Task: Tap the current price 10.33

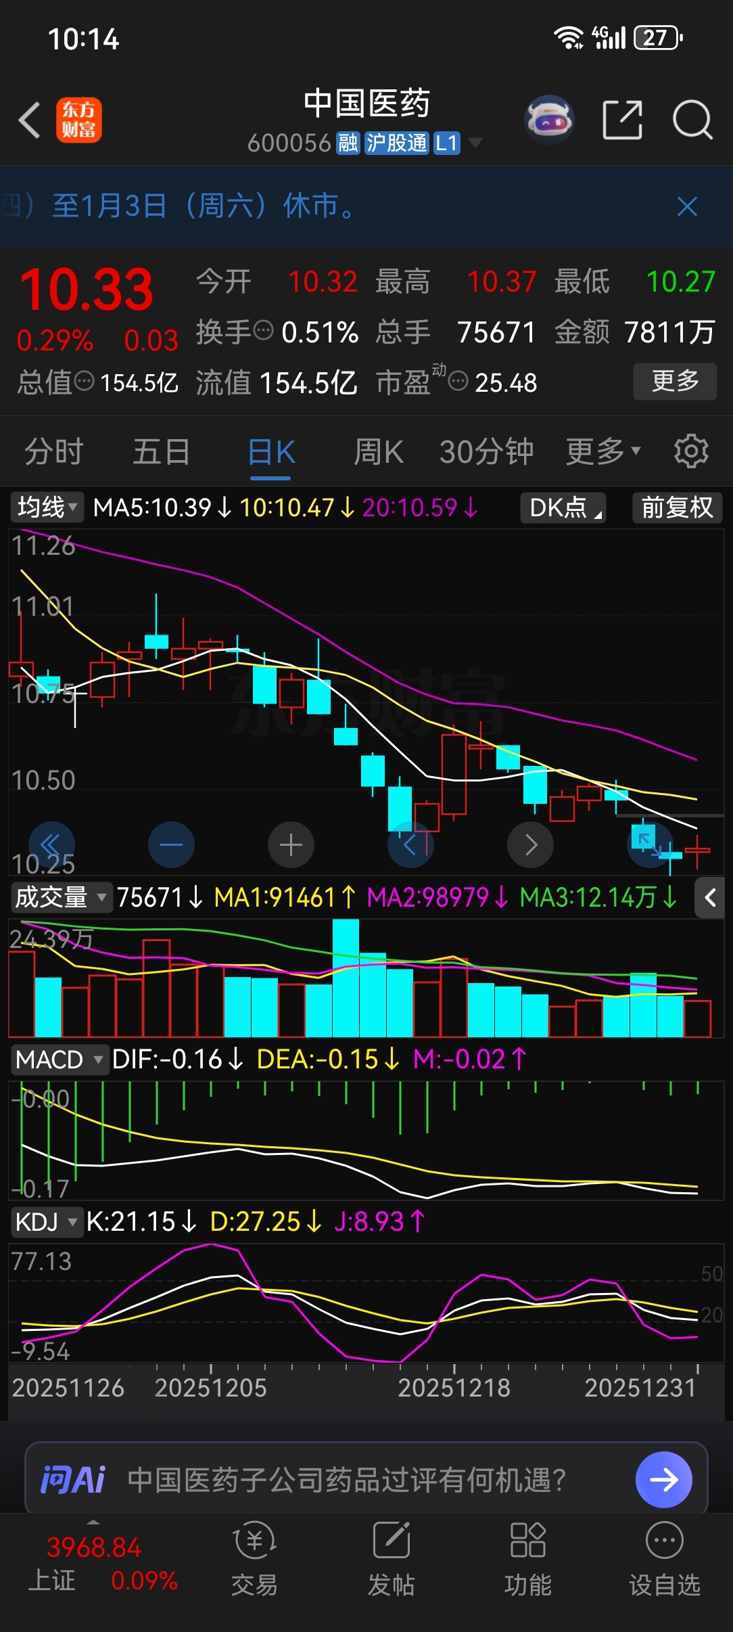Action: click(x=87, y=290)
